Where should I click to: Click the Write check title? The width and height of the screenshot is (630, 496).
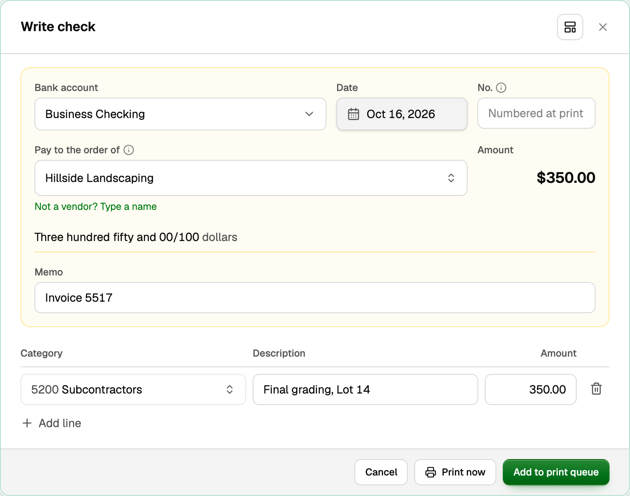click(58, 27)
